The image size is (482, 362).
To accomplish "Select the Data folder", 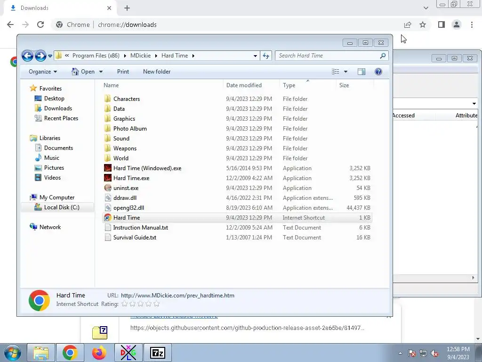I will click(119, 109).
